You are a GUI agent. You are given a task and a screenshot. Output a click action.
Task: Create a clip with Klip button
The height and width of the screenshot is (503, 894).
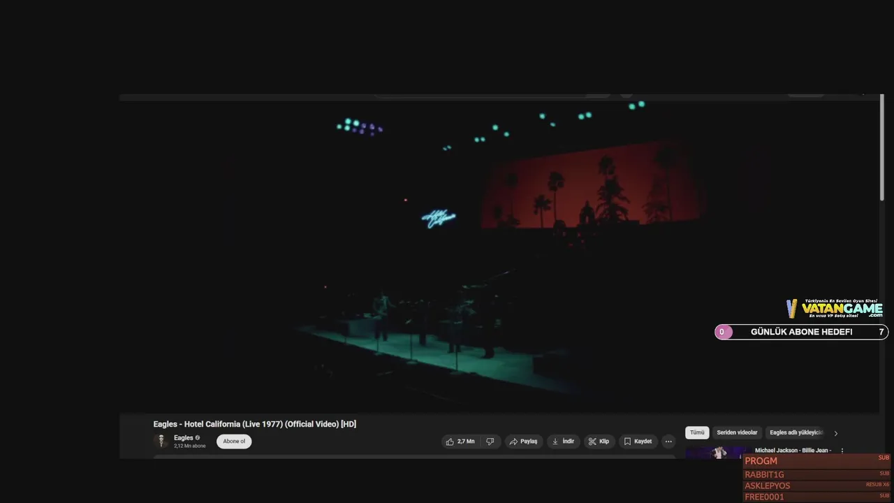coord(599,442)
